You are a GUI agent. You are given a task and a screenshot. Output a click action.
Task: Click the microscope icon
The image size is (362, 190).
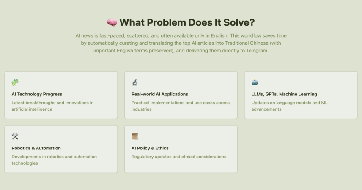[135, 82]
